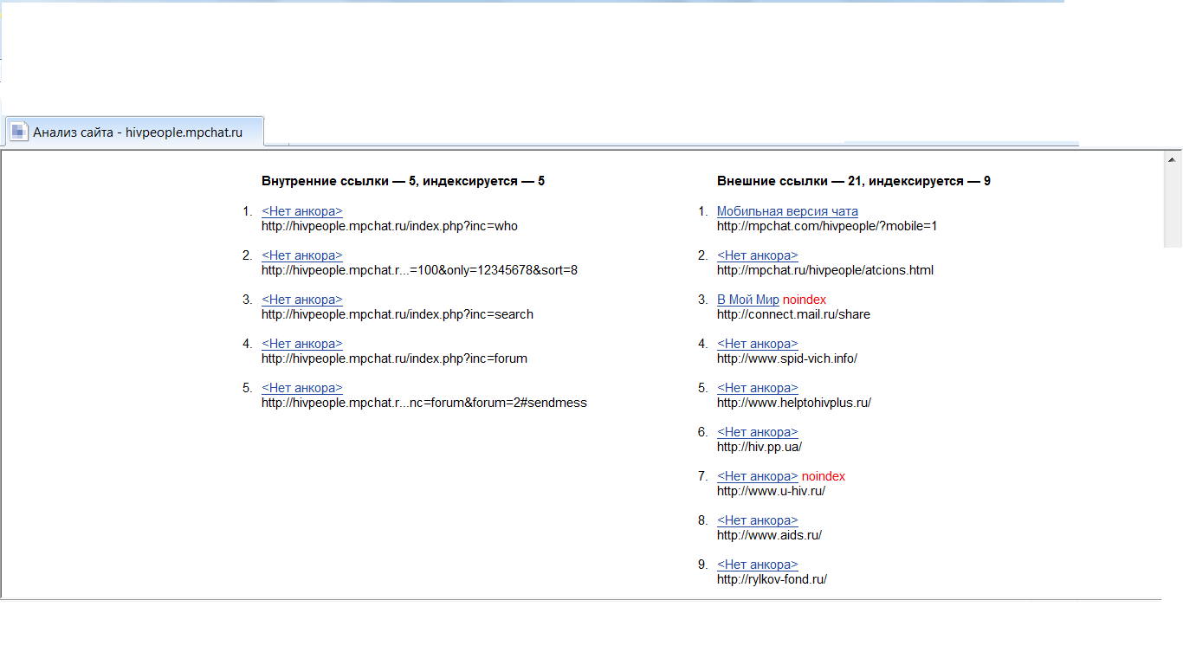
Task: Switch to the Анализ сайта - hivpeople.mpchat.ru tab
Action: 137,132
